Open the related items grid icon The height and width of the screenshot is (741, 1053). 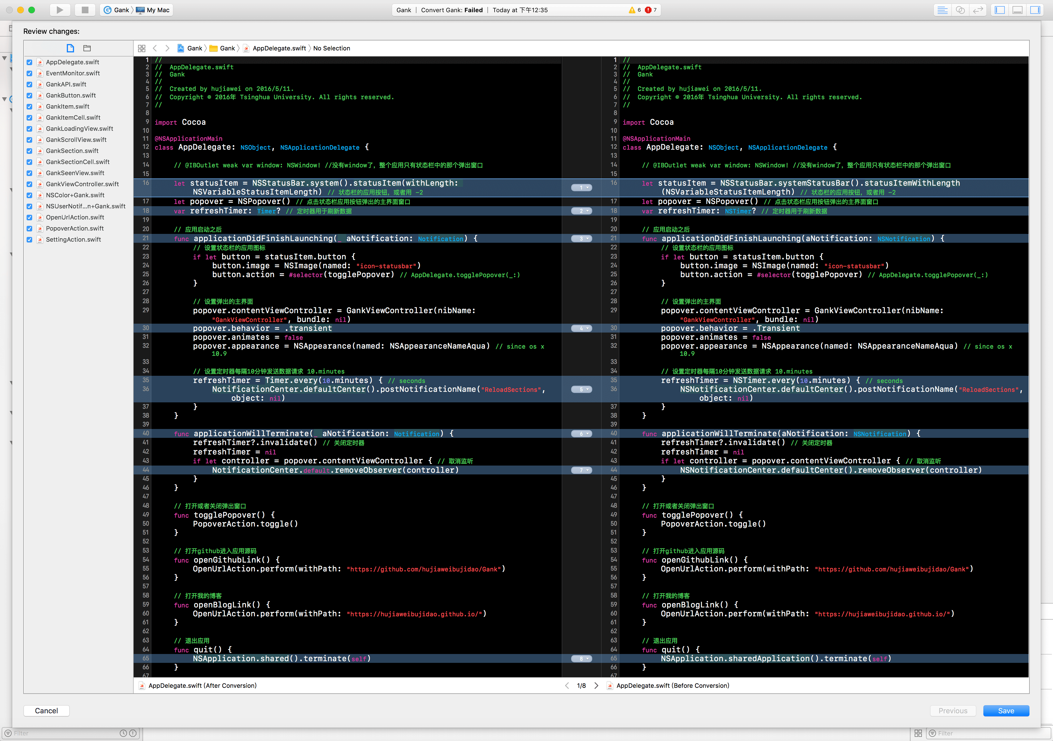[142, 48]
